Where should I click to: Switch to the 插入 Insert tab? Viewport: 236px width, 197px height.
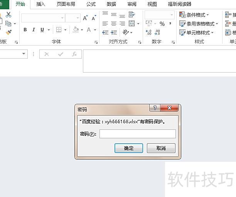coord(41,4)
